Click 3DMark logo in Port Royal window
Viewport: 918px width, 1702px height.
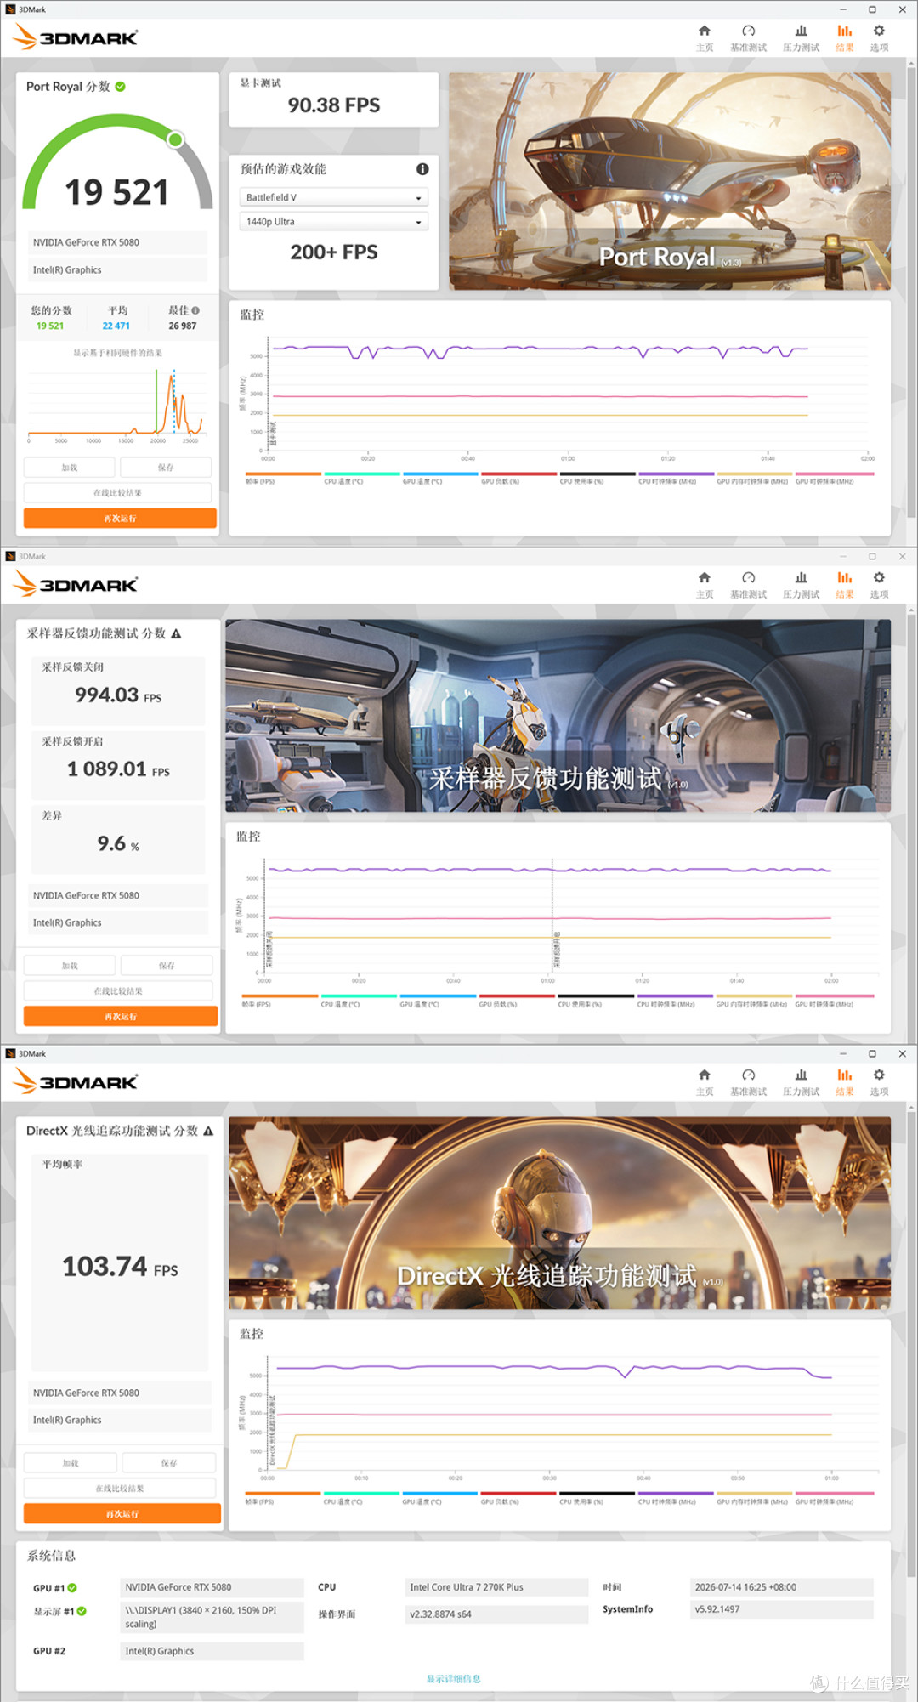point(76,37)
